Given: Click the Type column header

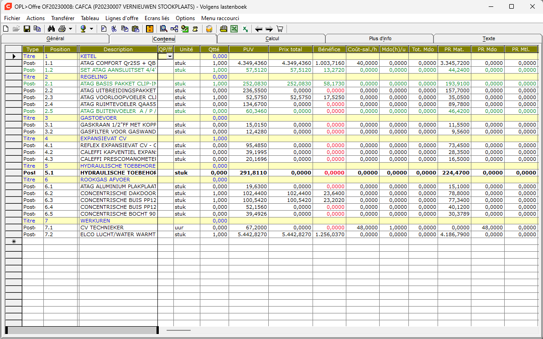Looking at the screenshot, I should click(33, 49).
